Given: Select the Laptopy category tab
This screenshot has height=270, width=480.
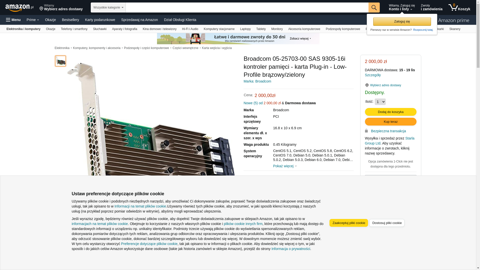Looking at the screenshot, I should click(245, 29).
